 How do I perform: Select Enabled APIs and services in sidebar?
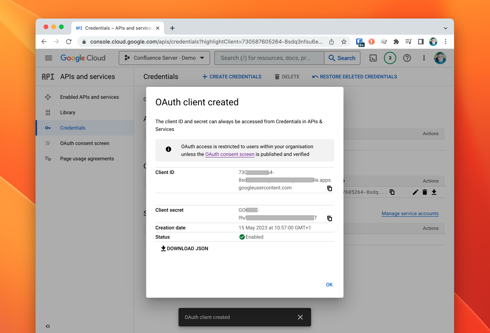pos(89,97)
